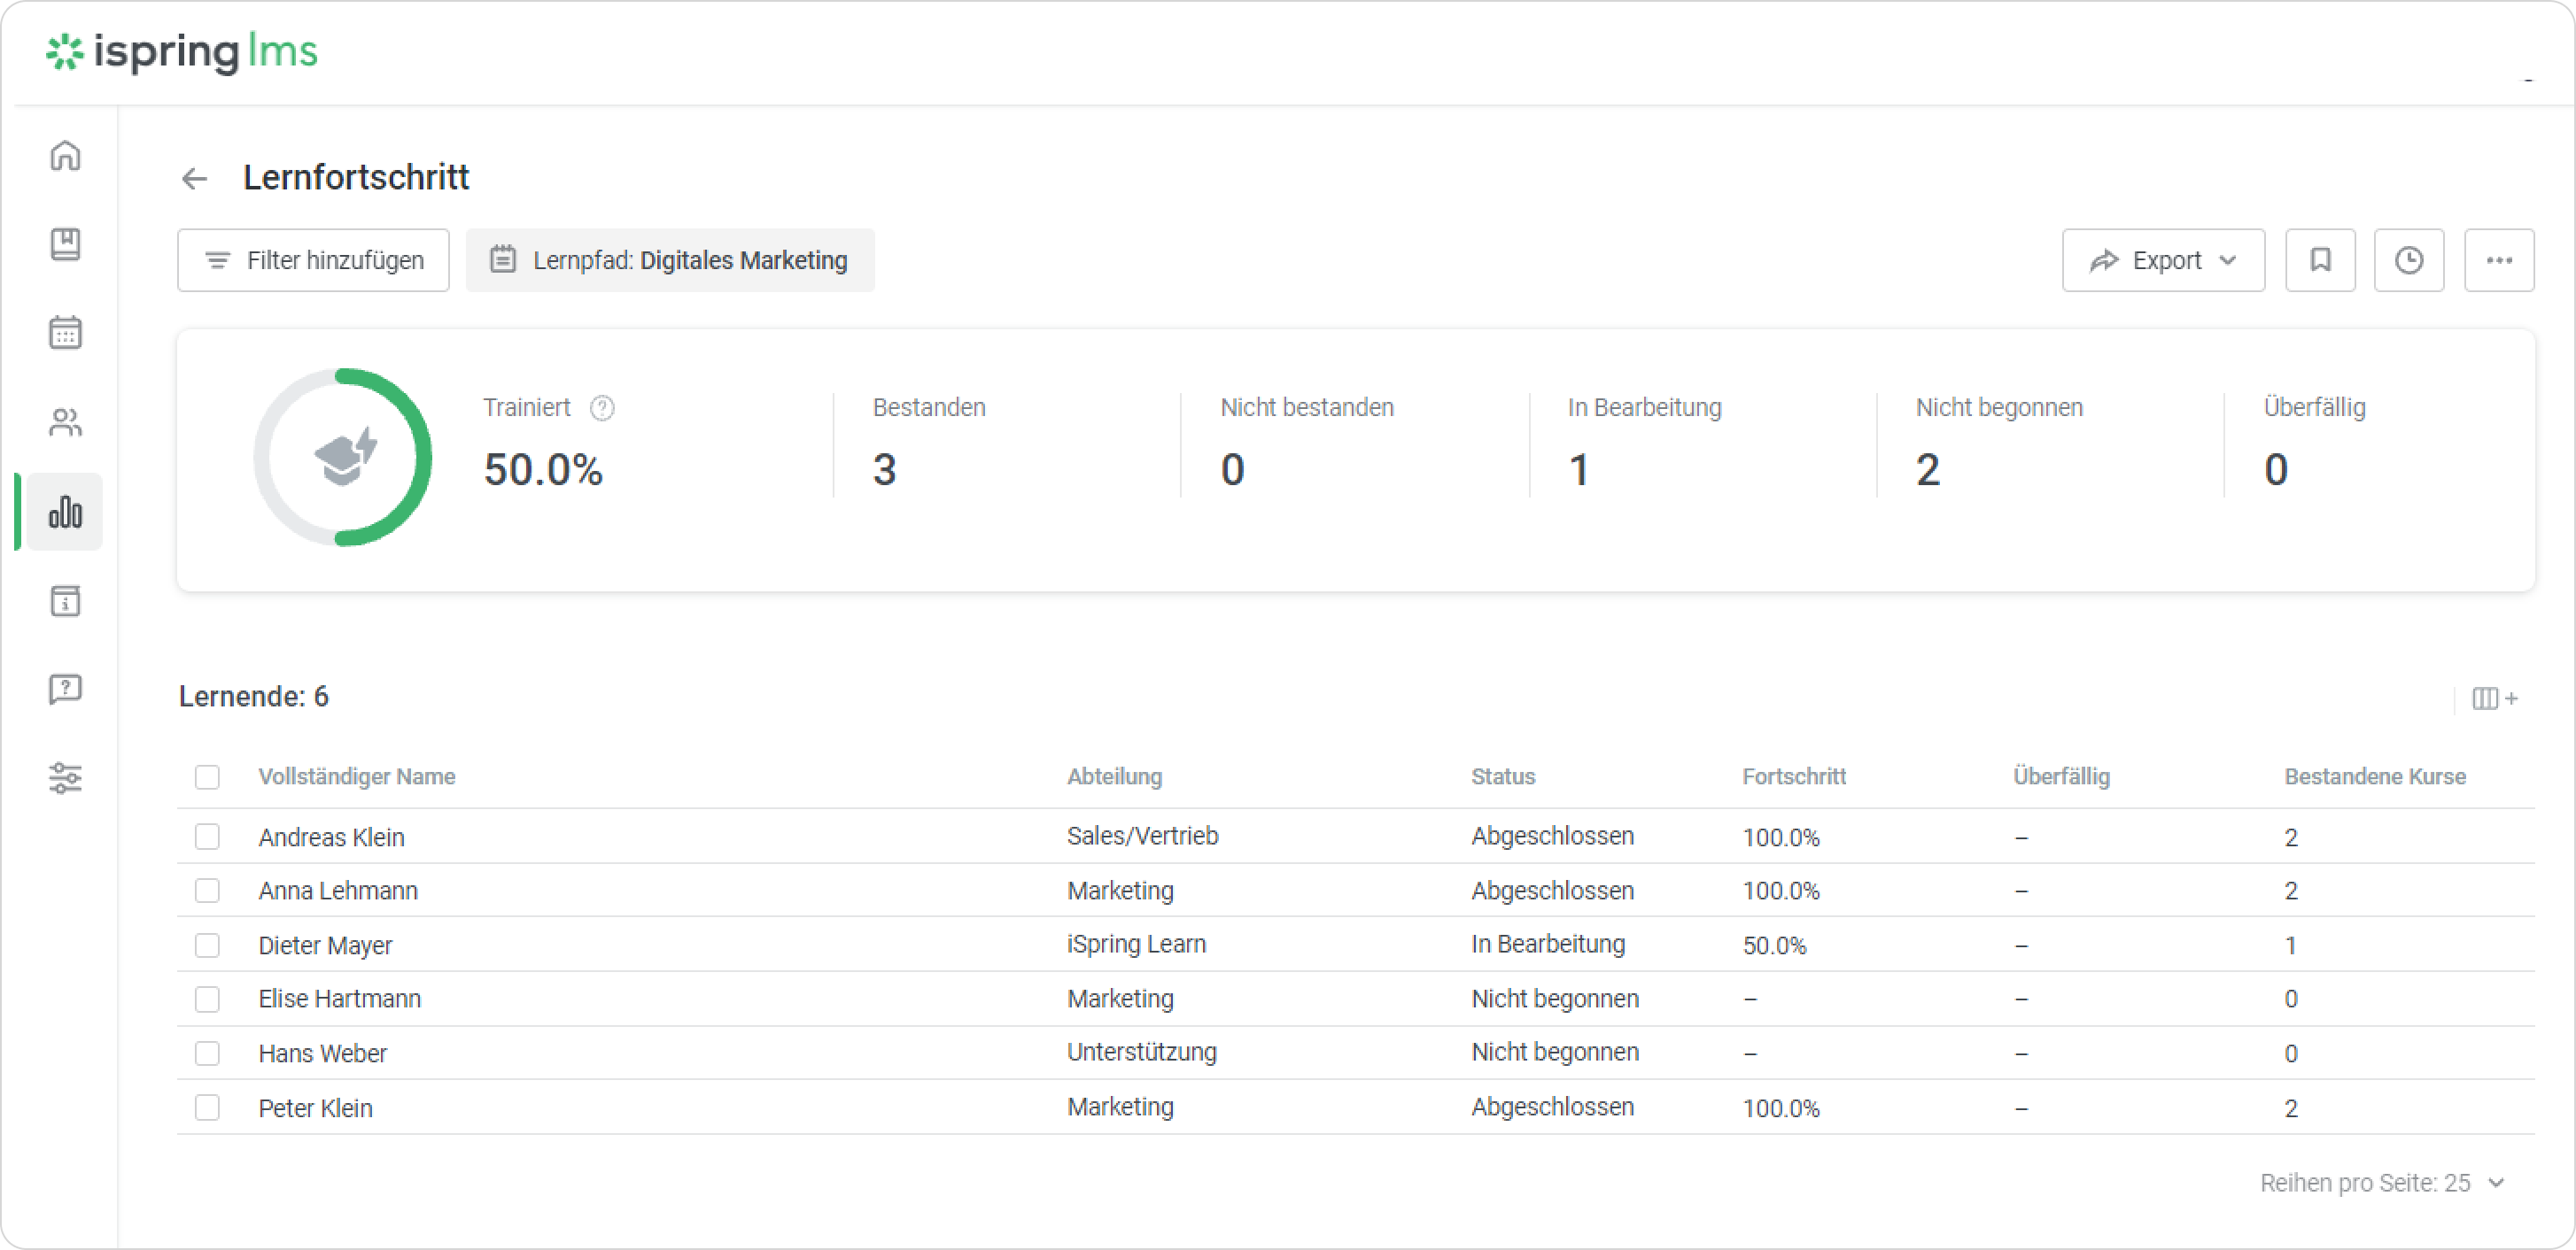Click the back arrow beside Lernfortschritt
The width and height of the screenshot is (2576, 1250).
[194, 179]
